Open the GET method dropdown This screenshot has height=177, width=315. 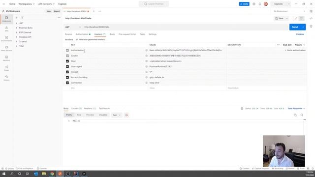tap(73, 27)
